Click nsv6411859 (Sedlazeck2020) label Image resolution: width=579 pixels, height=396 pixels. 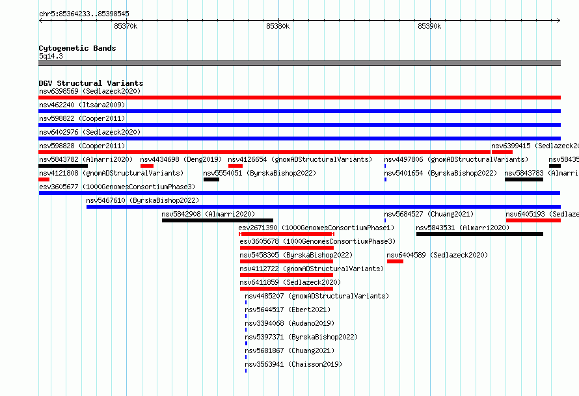(x=290, y=282)
